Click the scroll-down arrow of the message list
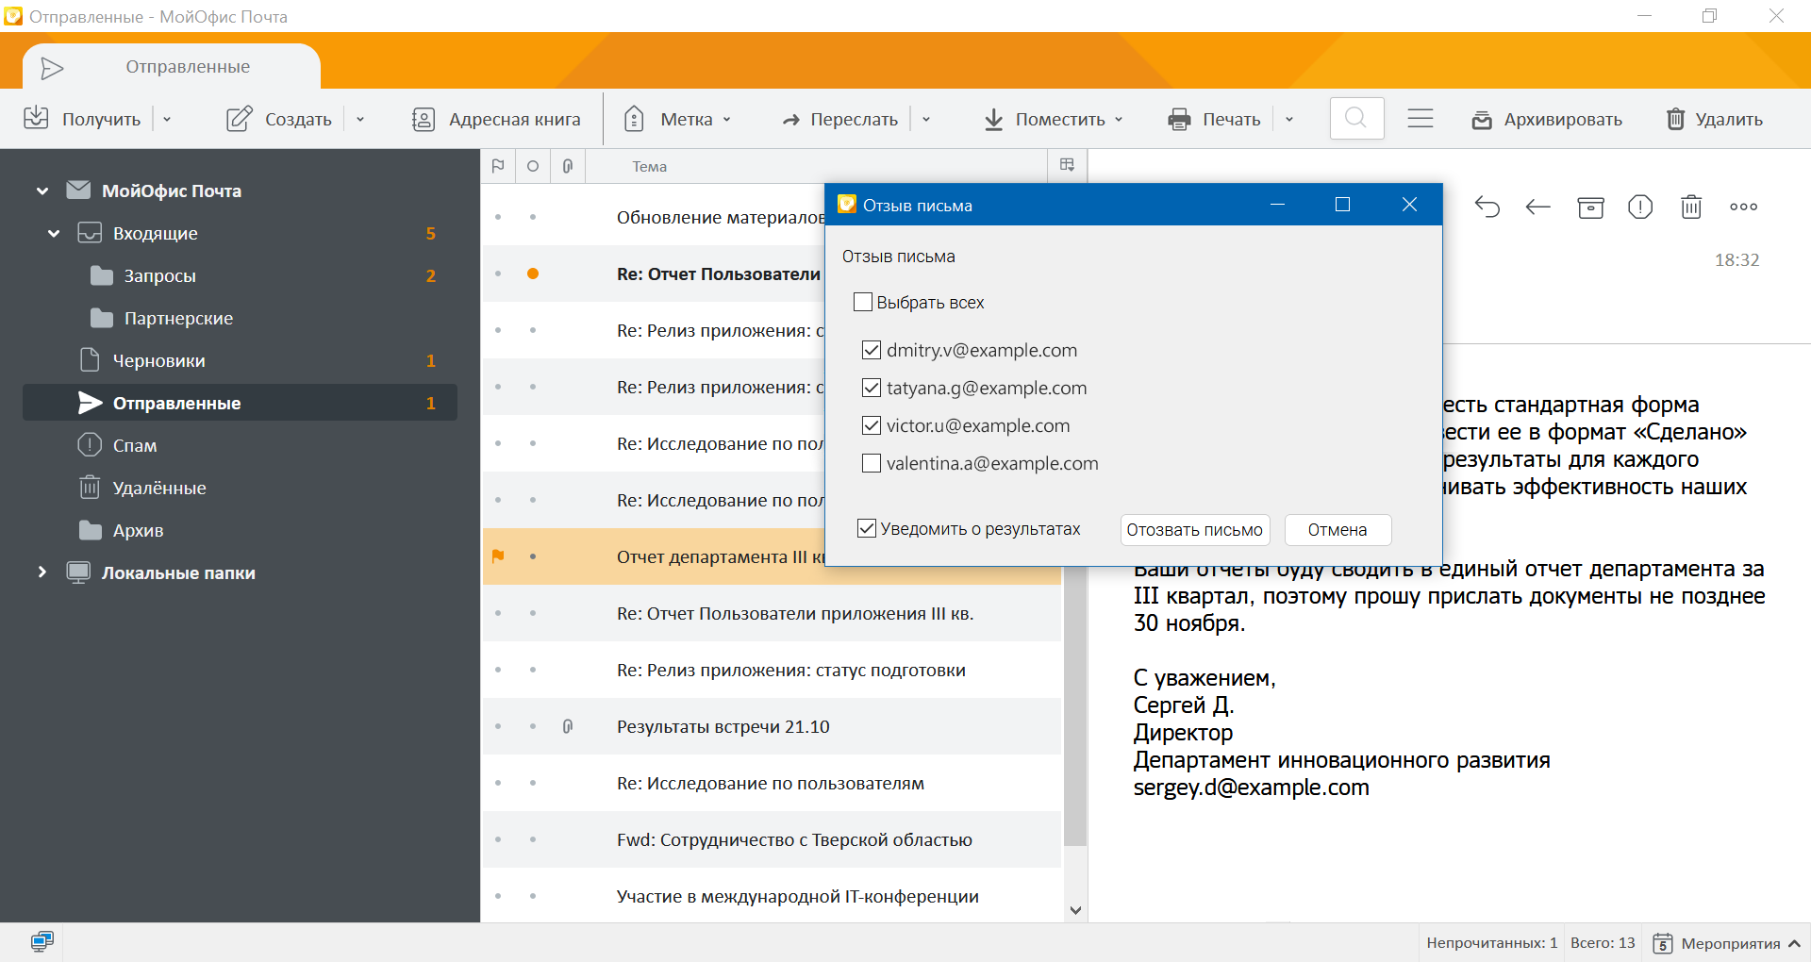This screenshot has width=1811, height=962. coord(1075,910)
